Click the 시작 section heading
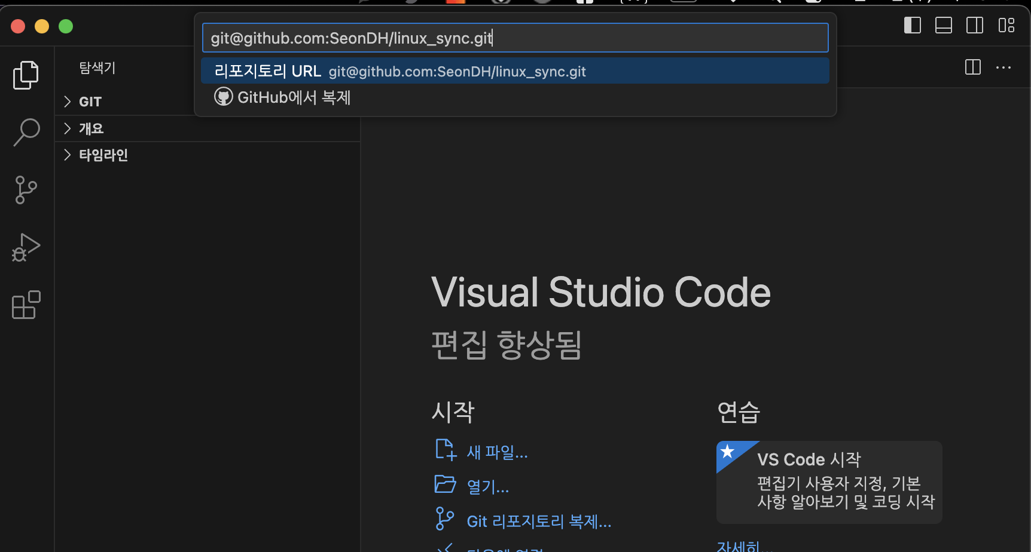 pyautogui.click(x=453, y=412)
